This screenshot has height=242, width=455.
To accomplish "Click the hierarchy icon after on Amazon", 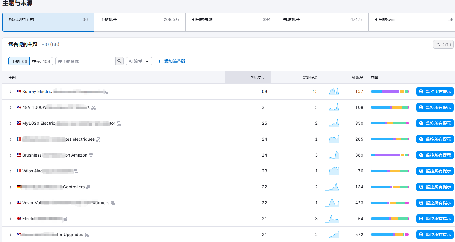I will pos(91,155).
